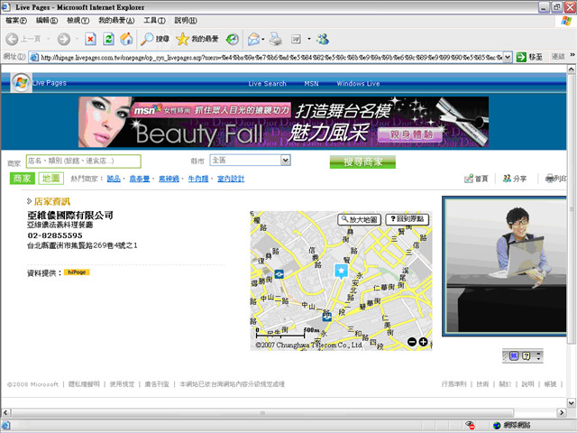Click the Live Pages Windows logo orb

click(21, 82)
